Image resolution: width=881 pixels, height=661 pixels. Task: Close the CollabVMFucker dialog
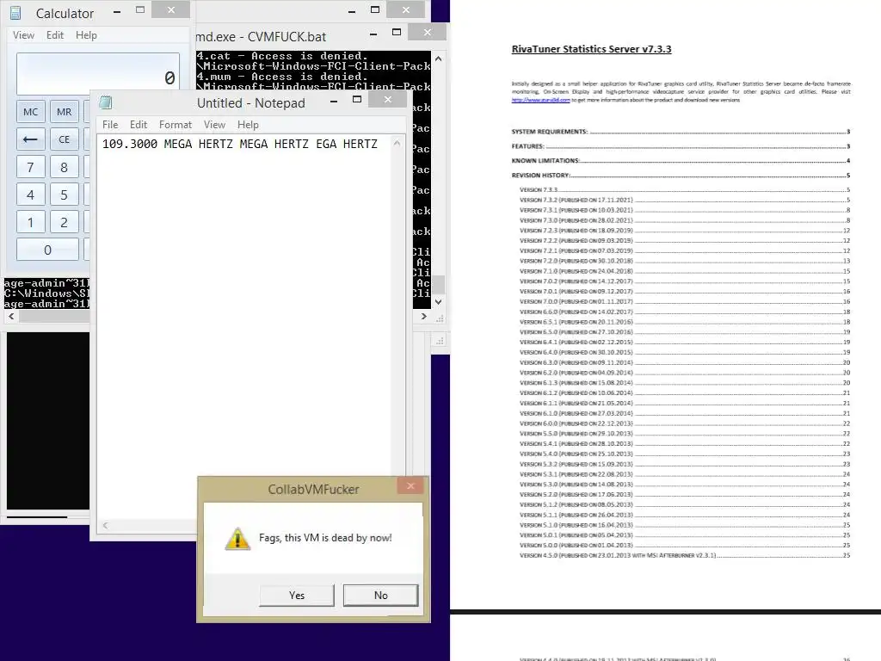410,485
